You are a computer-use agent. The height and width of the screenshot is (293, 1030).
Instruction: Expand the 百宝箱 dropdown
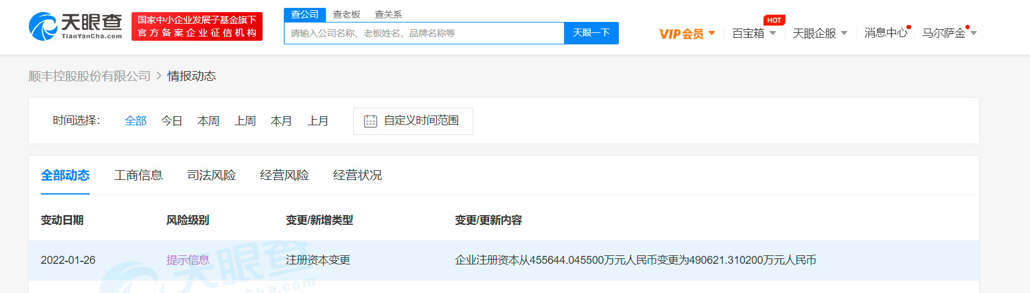[753, 33]
